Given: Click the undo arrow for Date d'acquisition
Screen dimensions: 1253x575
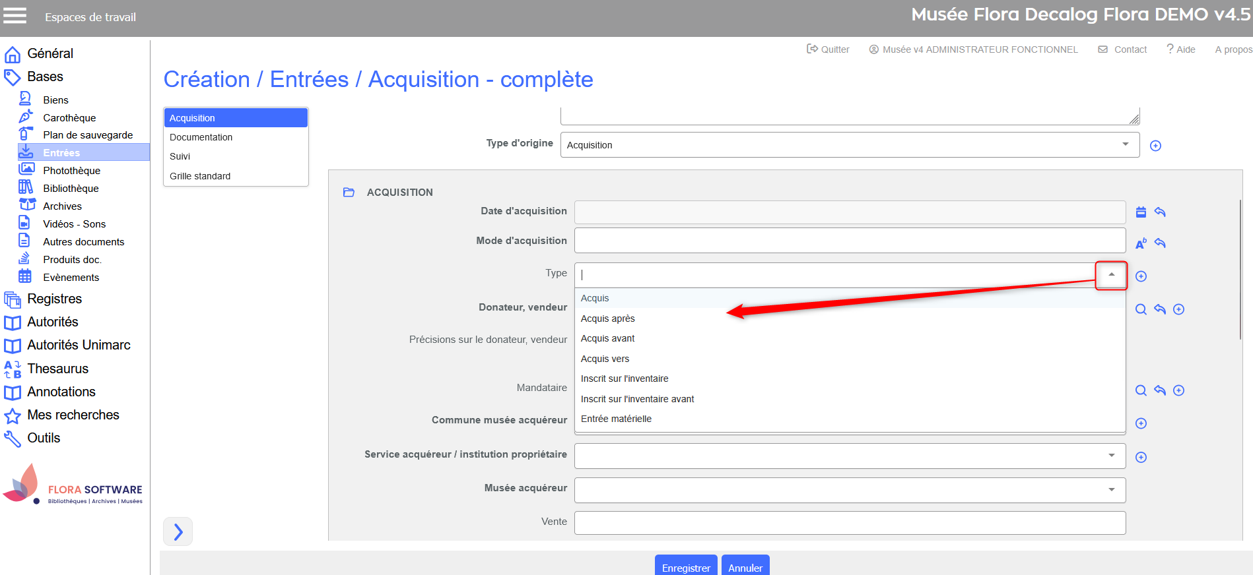Looking at the screenshot, I should (x=1160, y=212).
